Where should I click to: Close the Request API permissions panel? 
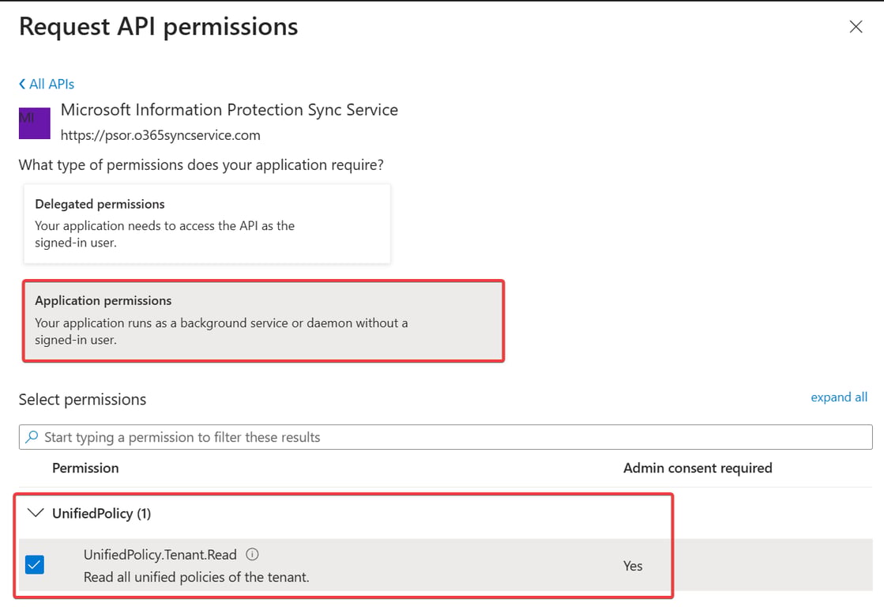pos(856,27)
